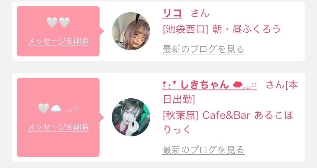Image resolution: width=317 pixels, height=168 pixels.
Task: Open the しきちゃん profile name link
Action: click(x=210, y=85)
